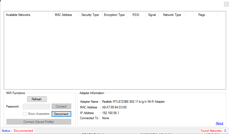Click the Realtek RTL8723BE adapter name text
Image resolution: width=229 pixels, height=134 pixels.
(x=133, y=102)
